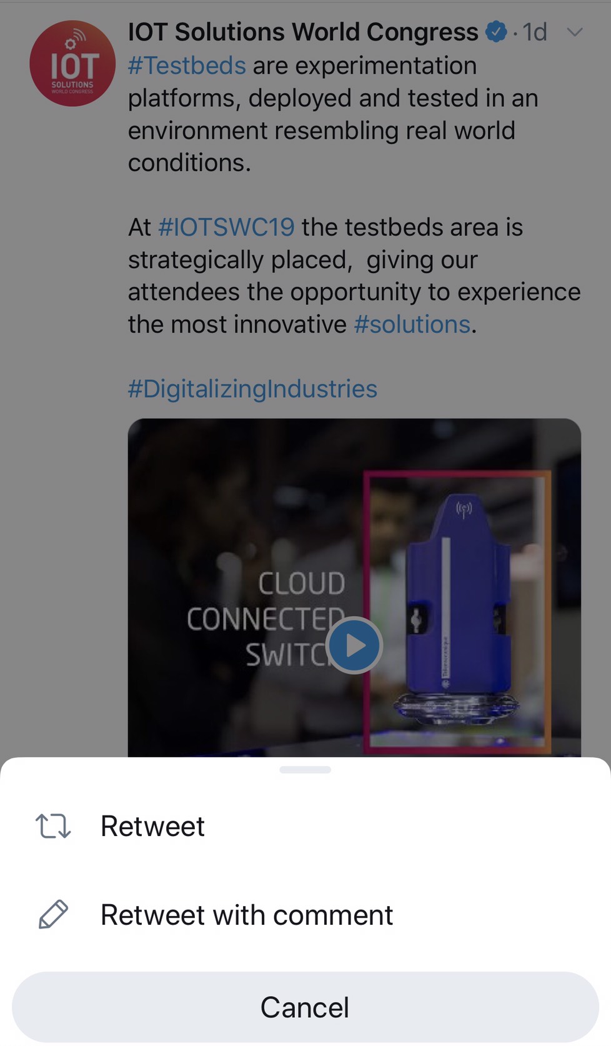Tap the Retweet arrows icon

(53, 825)
